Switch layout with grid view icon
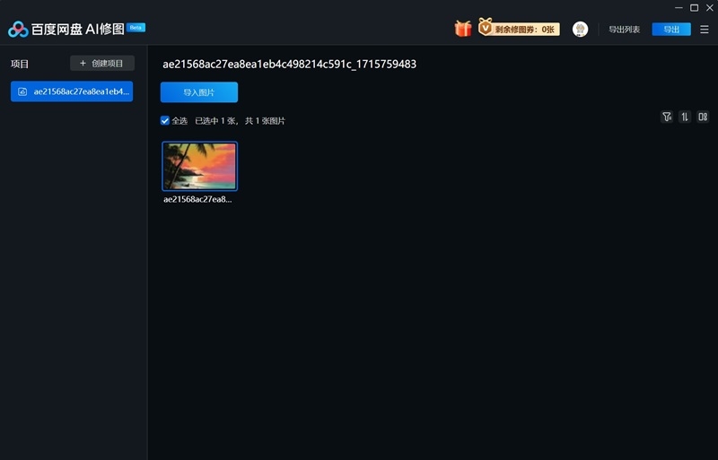Viewport: 718px width, 460px height. click(x=703, y=117)
